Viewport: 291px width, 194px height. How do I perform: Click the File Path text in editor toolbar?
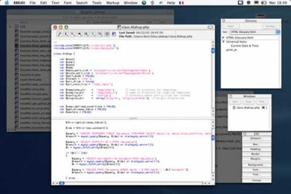(155, 36)
